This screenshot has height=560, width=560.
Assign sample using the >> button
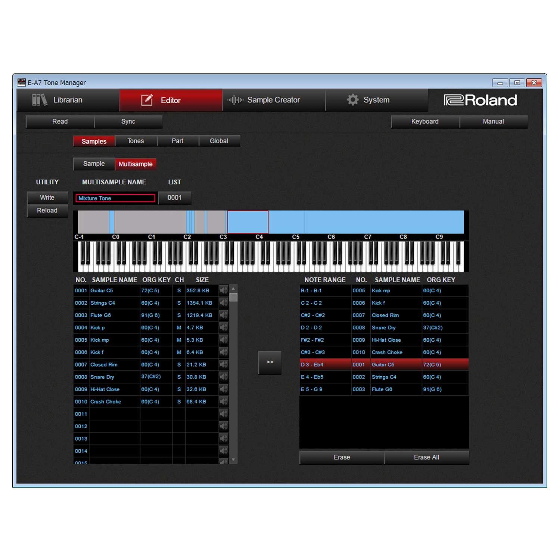click(x=270, y=363)
